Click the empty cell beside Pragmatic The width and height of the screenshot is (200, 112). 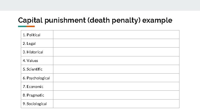click(116, 95)
